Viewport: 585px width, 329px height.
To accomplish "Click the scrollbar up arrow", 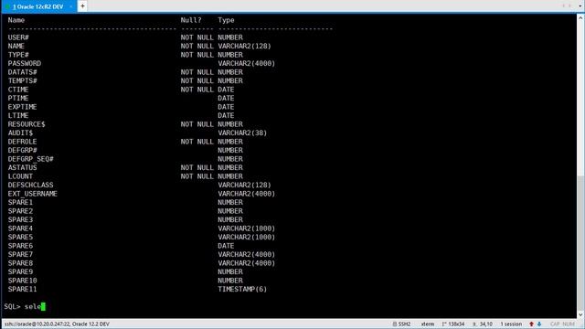I will tap(580, 17).
